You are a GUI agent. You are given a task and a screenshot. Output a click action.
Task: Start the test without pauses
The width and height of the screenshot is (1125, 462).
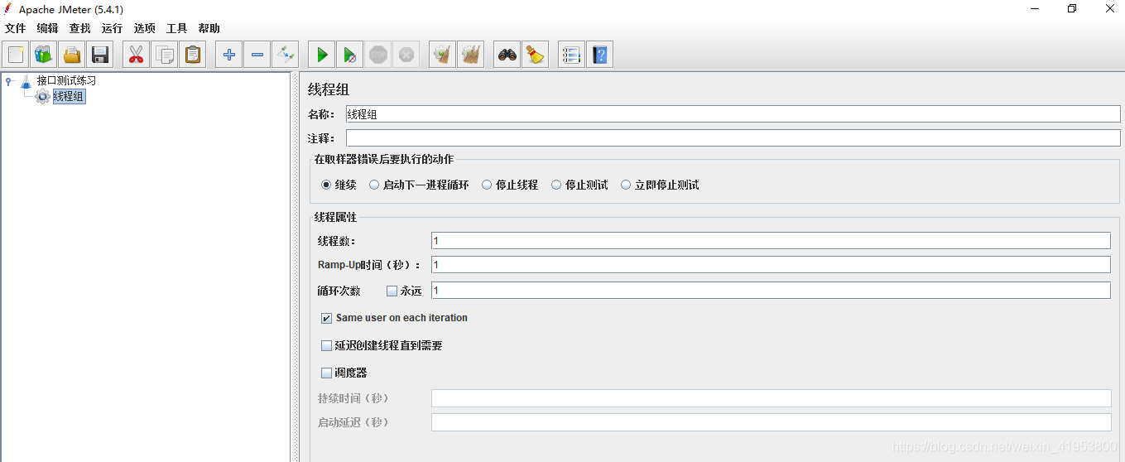[350, 55]
